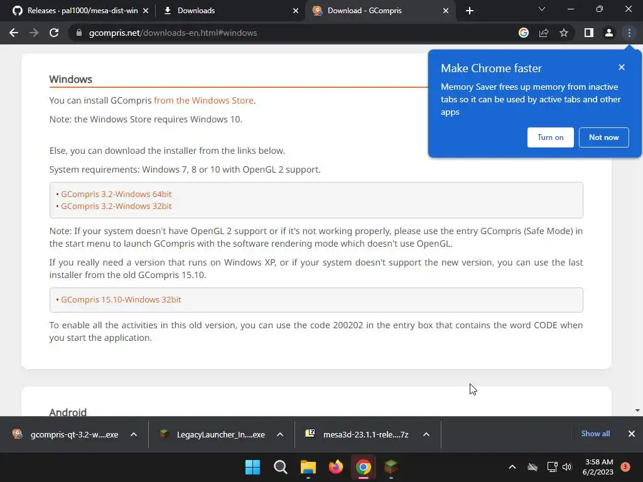This screenshot has width=643, height=482.
Task: Show all downloads
Action: click(595, 434)
